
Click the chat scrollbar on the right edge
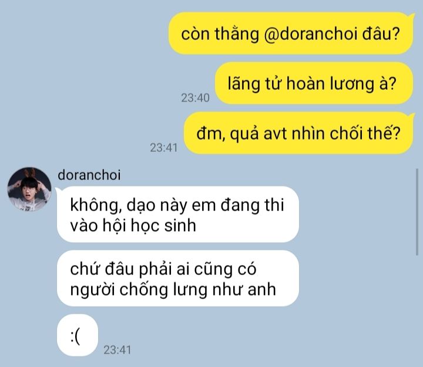(417, 212)
